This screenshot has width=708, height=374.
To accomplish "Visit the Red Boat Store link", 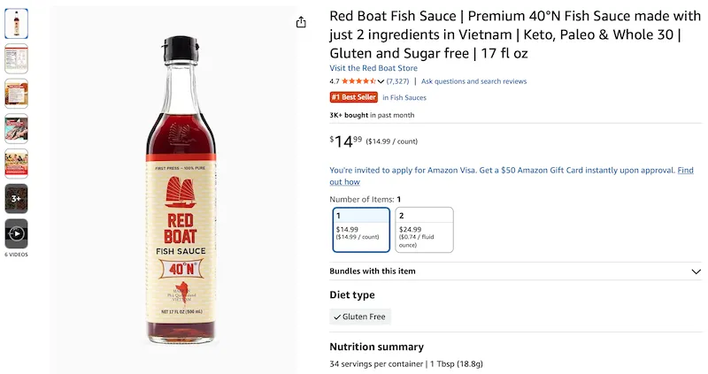I will click(x=373, y=68).
